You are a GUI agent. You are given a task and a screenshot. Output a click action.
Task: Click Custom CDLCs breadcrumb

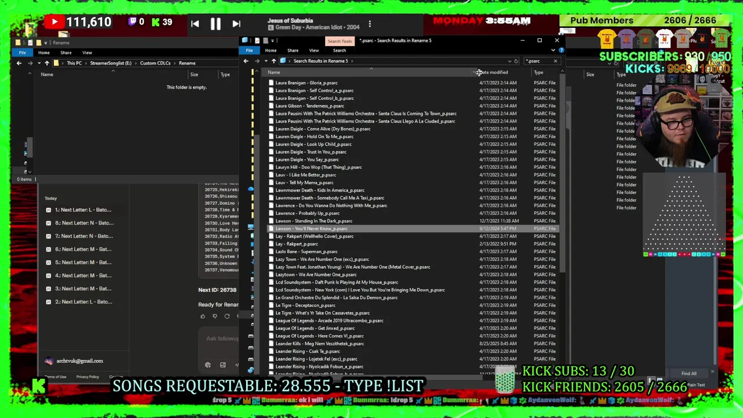pos(155,63)
